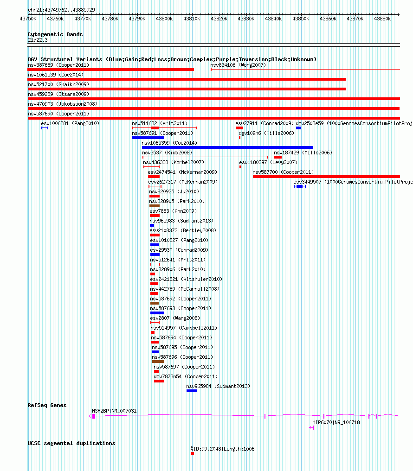The height and width of the screenshot is (471, 413).
Task: Click the esv1010827 (Pang2010) label
Action: 179,240
